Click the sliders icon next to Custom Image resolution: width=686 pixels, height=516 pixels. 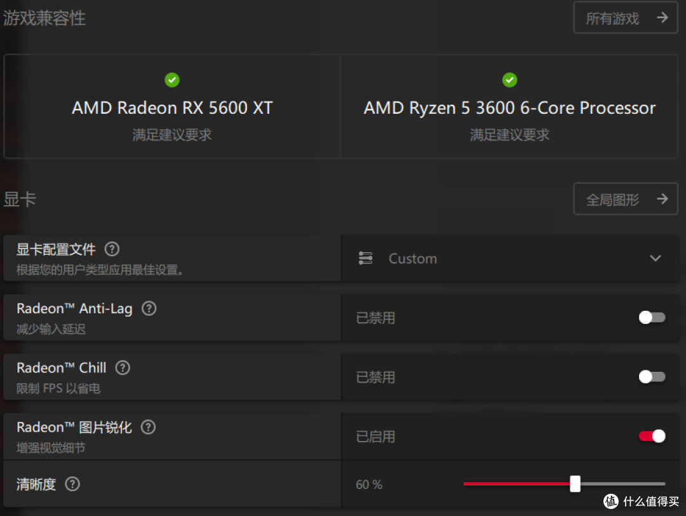point(365,258)
